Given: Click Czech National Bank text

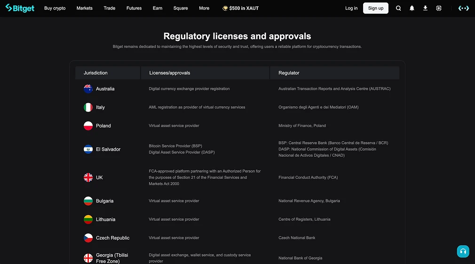Looking at the screenshot, I should [x=297, y=238].
